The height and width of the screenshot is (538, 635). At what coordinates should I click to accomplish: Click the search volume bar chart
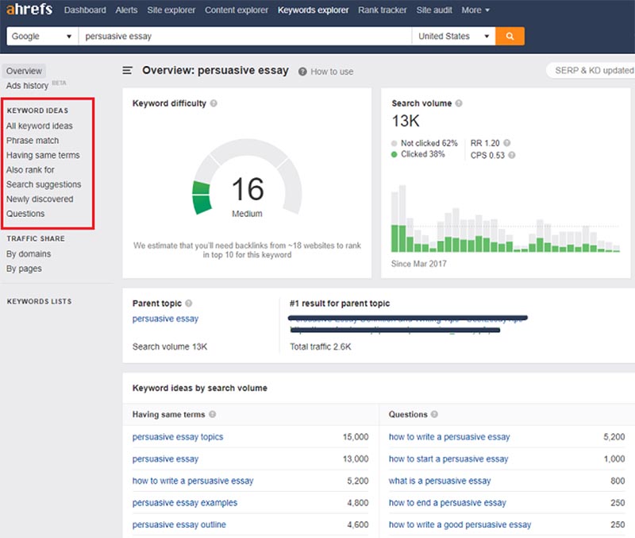[506, 219]
